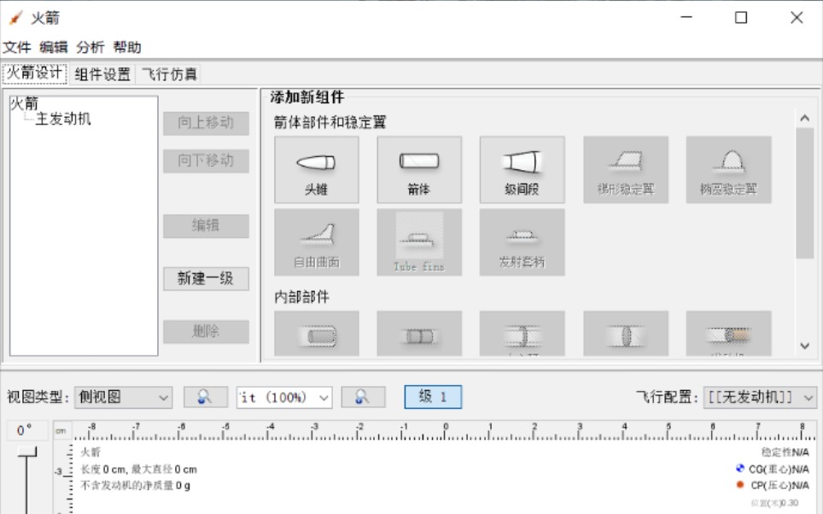This screenshot has height=514, width=823.
Task: Open the zoom percentage dropdown
Action: (x=283, y=395)
